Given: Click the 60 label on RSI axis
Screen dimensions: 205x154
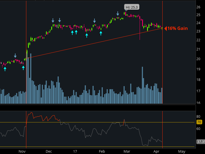Looking at the screenshot, I should coord(198,129).
